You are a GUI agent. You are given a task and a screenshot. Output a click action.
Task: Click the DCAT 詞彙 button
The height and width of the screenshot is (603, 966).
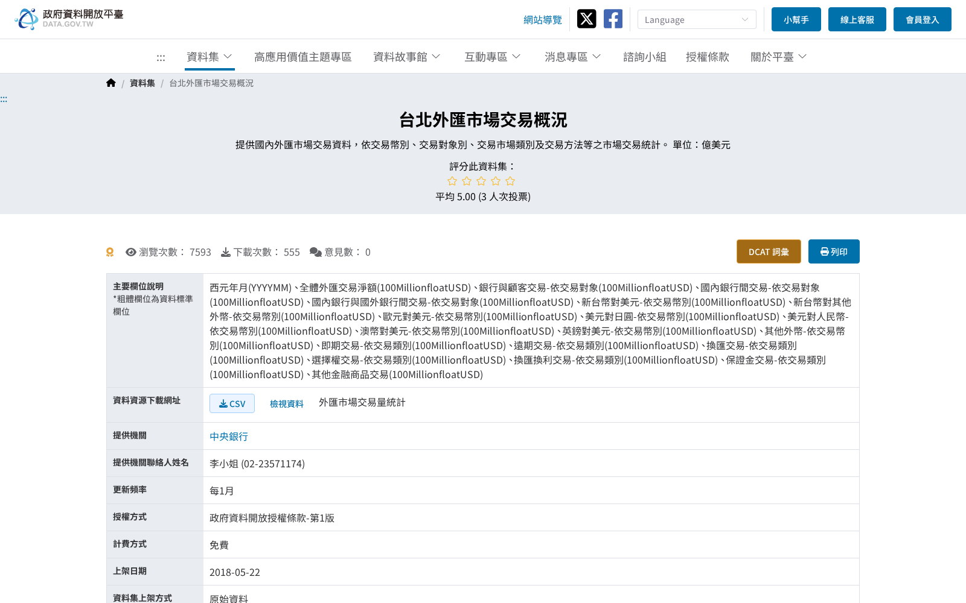click(x=769, y=251)
